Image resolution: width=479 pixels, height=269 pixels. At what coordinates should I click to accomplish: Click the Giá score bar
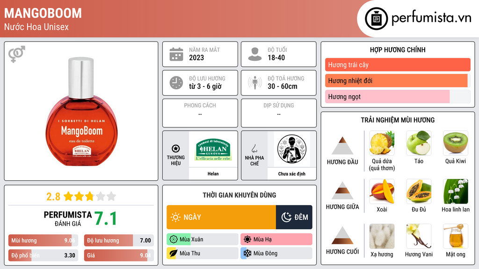click(119, 255)
